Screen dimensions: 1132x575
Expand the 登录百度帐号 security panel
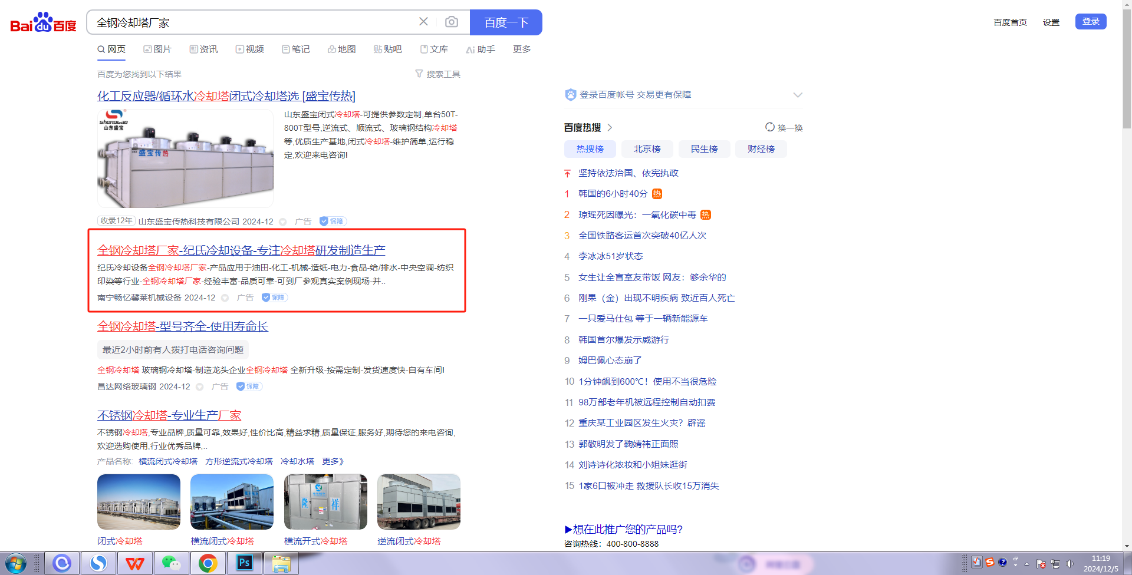coord(798,95)
